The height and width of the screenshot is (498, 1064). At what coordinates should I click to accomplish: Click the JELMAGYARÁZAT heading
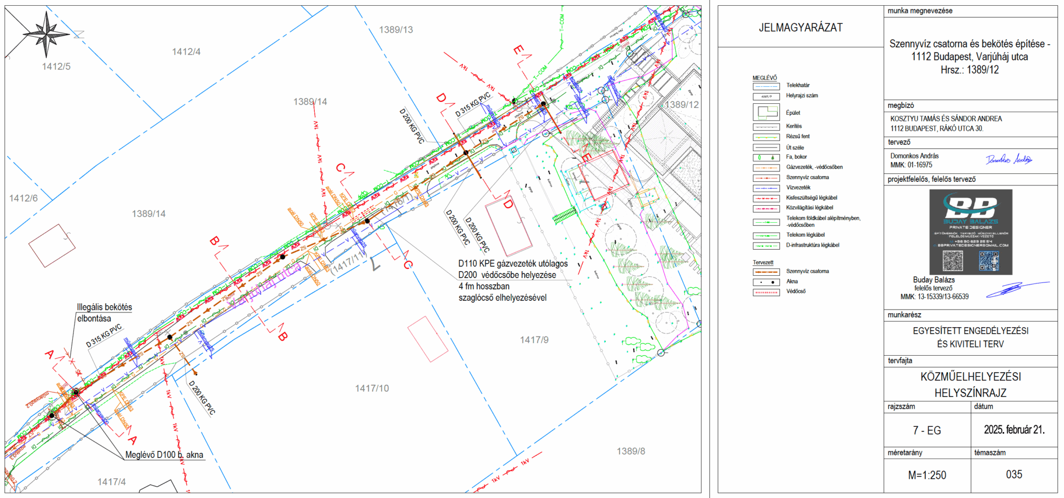[800, 28]
